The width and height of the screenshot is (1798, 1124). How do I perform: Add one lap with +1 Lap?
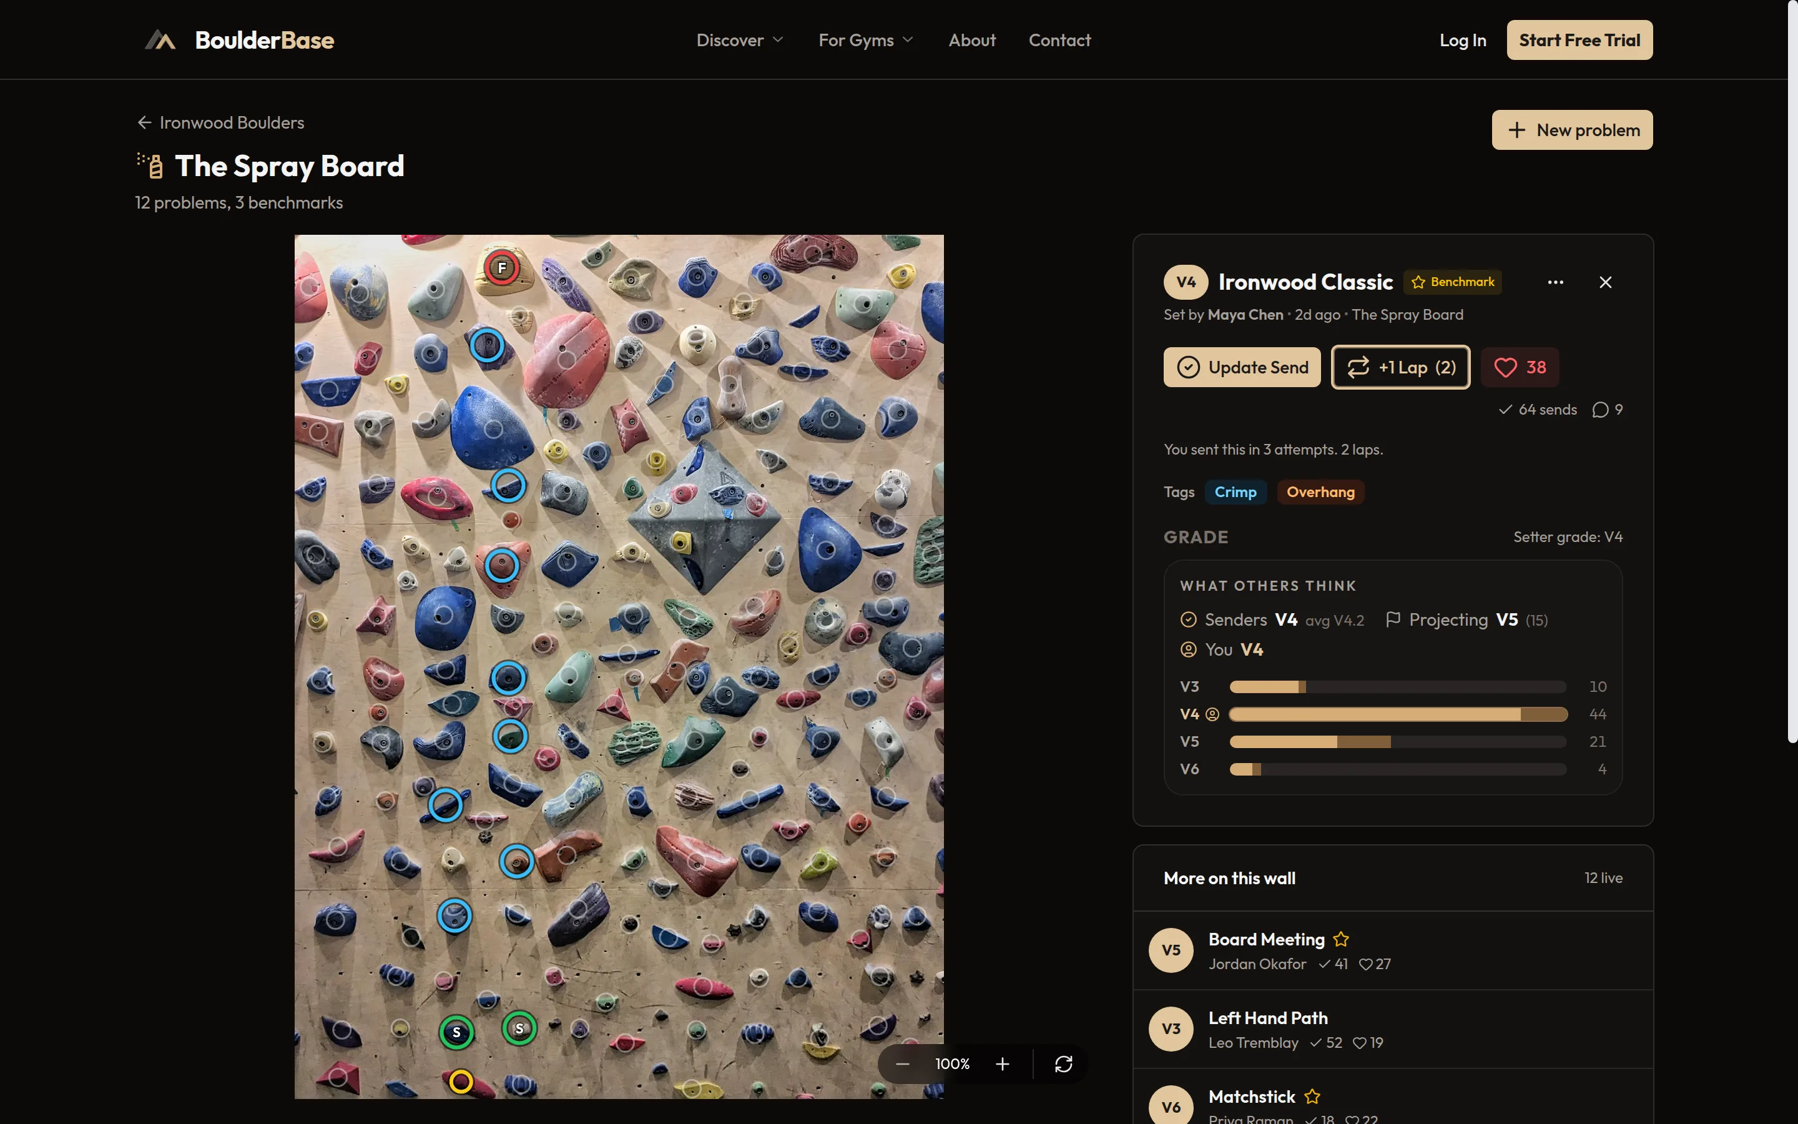click(1400, 367)
